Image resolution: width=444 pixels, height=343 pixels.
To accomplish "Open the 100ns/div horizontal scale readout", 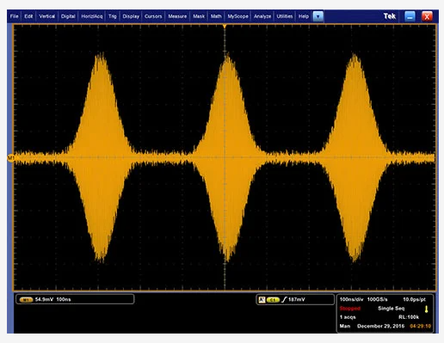I will click(x=351, y=299).
